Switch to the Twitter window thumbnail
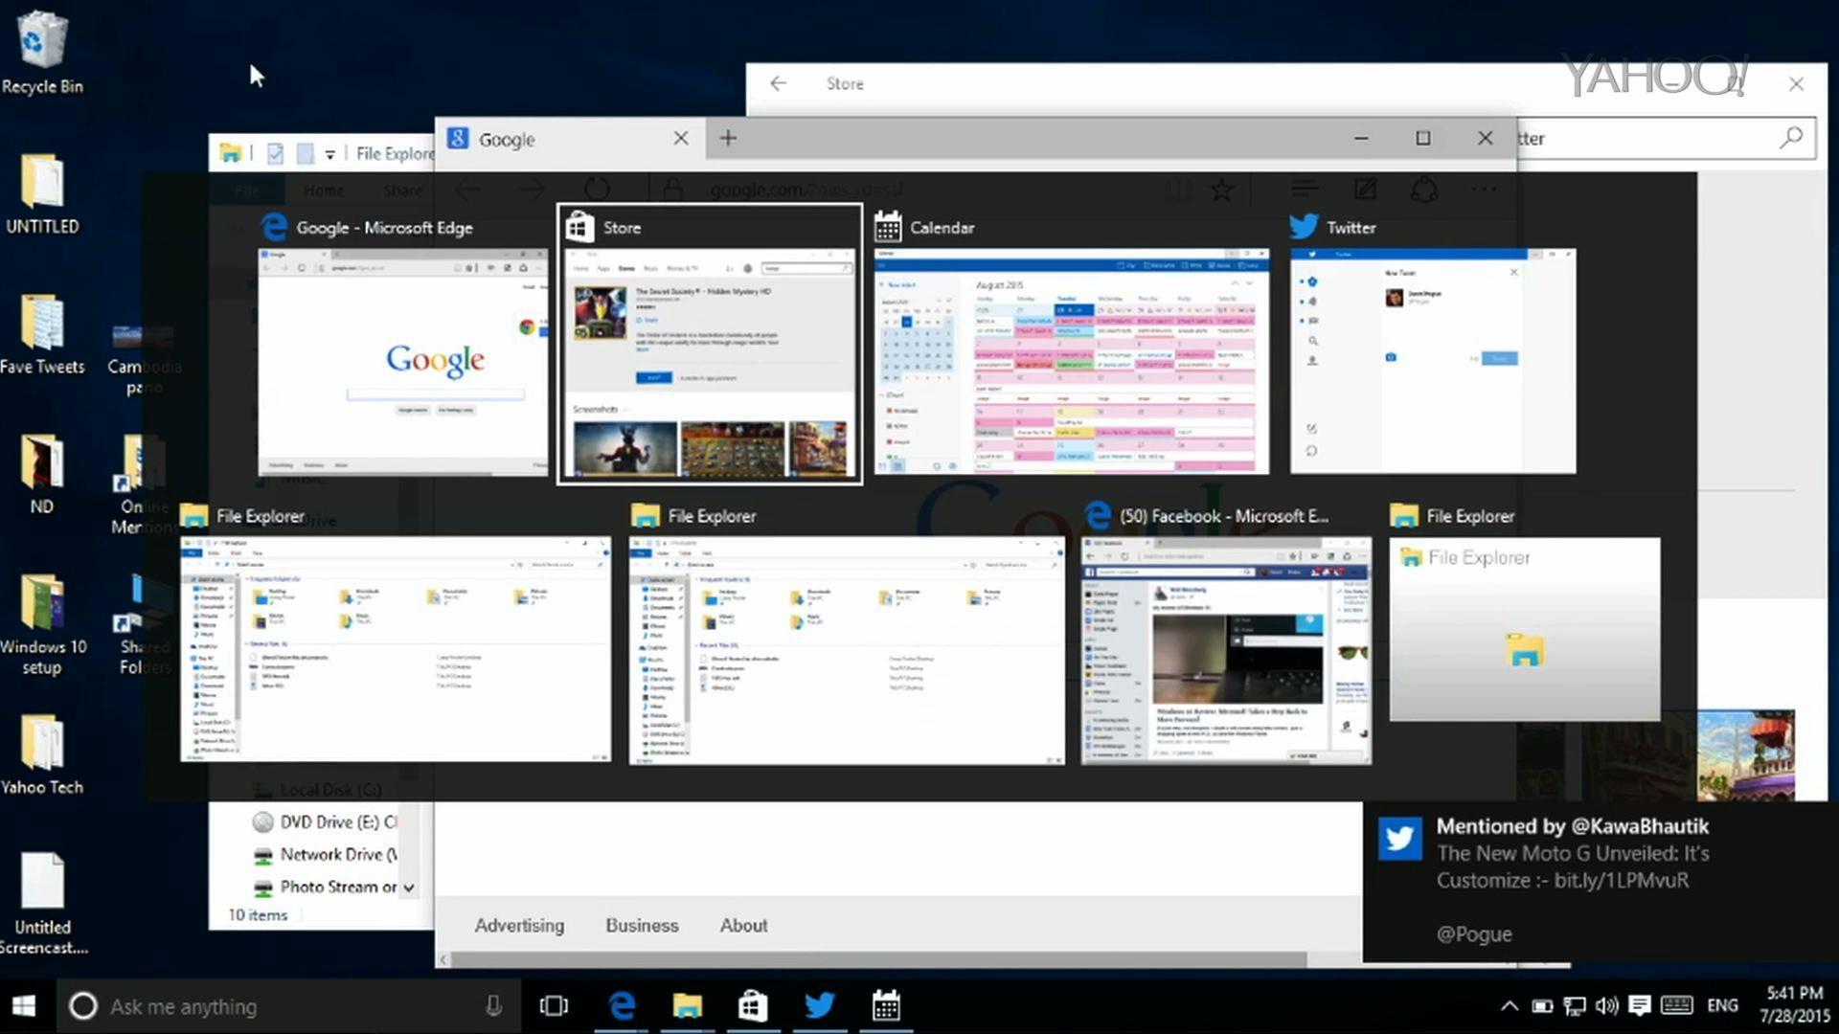 point(1433,361)
